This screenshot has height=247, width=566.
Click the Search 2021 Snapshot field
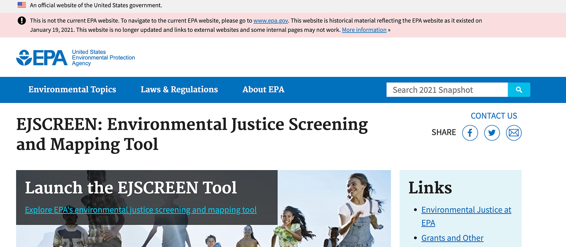(447, 90)
